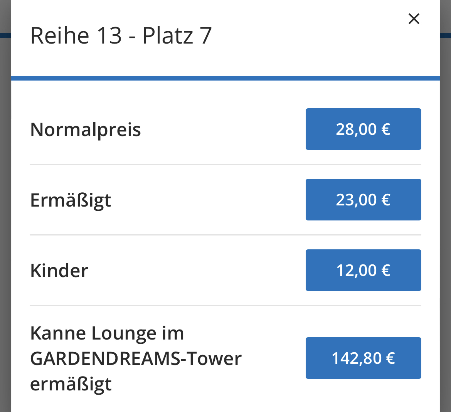Click the word 'ermäßigt' under GARDENDREAMS-Tower
451x412 pixels.
(x=71, y=384)
